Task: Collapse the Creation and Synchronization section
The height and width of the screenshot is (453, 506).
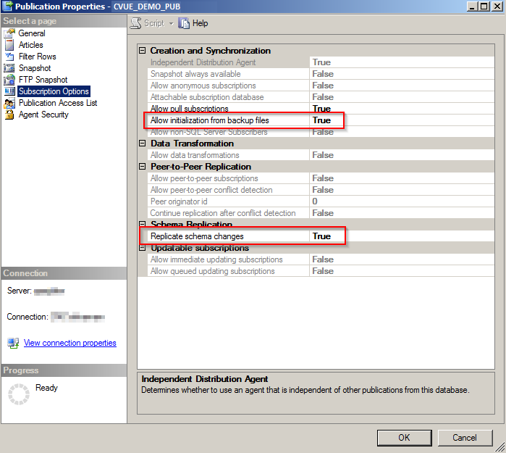Action: (143, 51)
